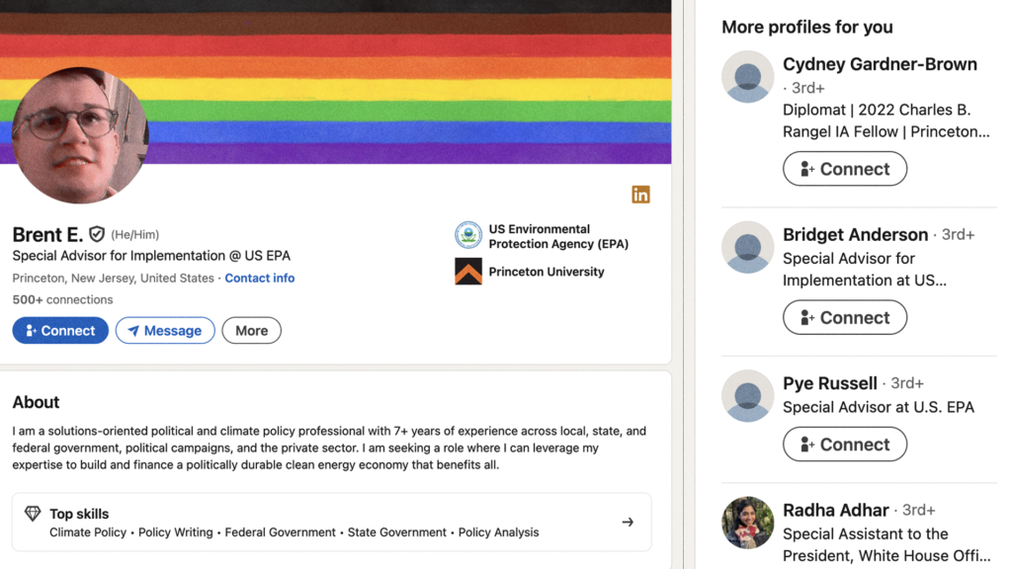Expand Top skills with the arrow
Viewport: 1012px width, 569px height.
click(628, 522)
